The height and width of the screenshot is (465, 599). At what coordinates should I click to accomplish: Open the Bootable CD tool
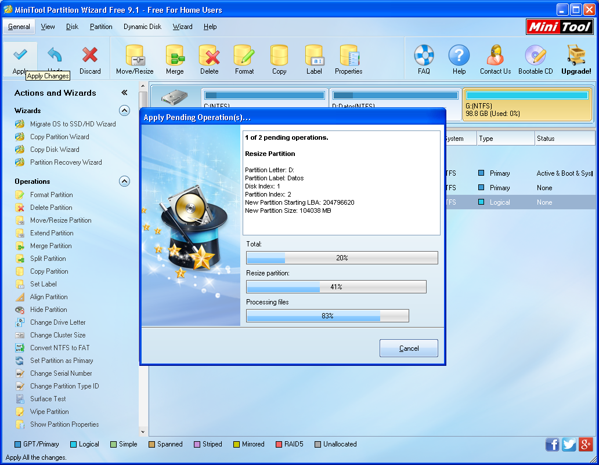click(x=535, y=58)
